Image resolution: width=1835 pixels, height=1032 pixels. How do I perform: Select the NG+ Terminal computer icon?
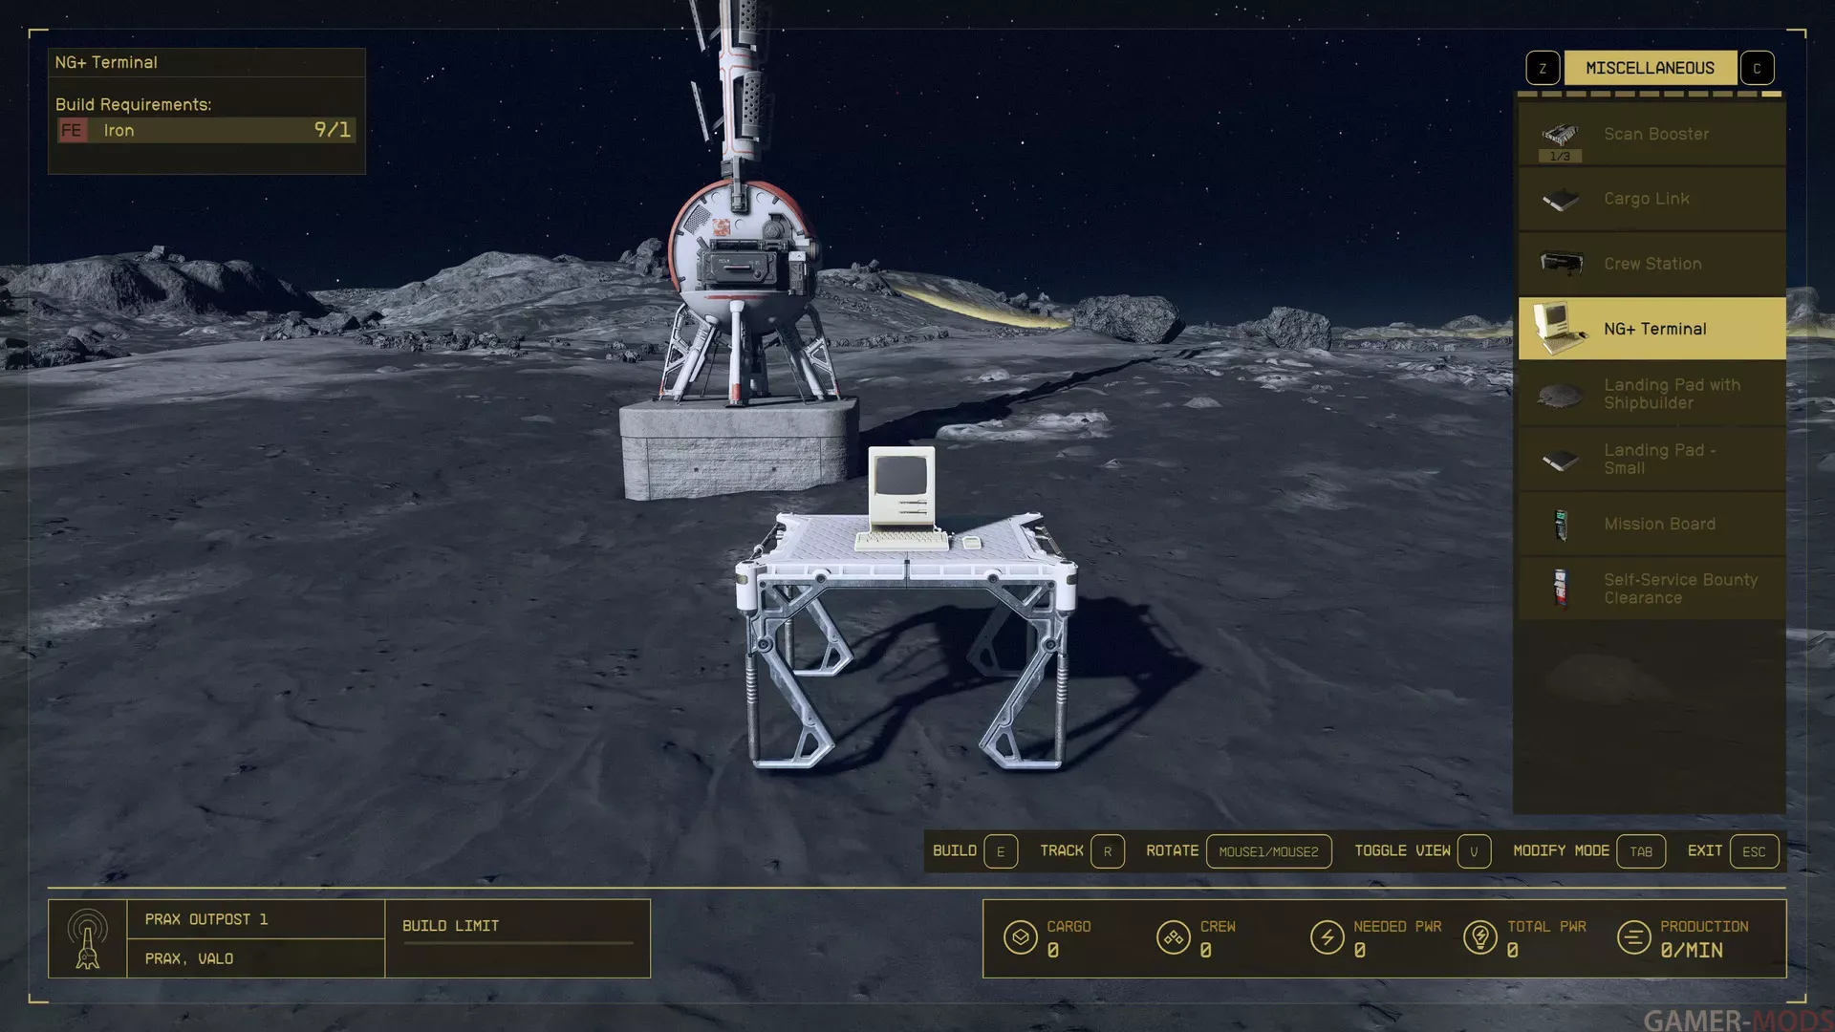pyautogui.click(x=1558, y=328)
